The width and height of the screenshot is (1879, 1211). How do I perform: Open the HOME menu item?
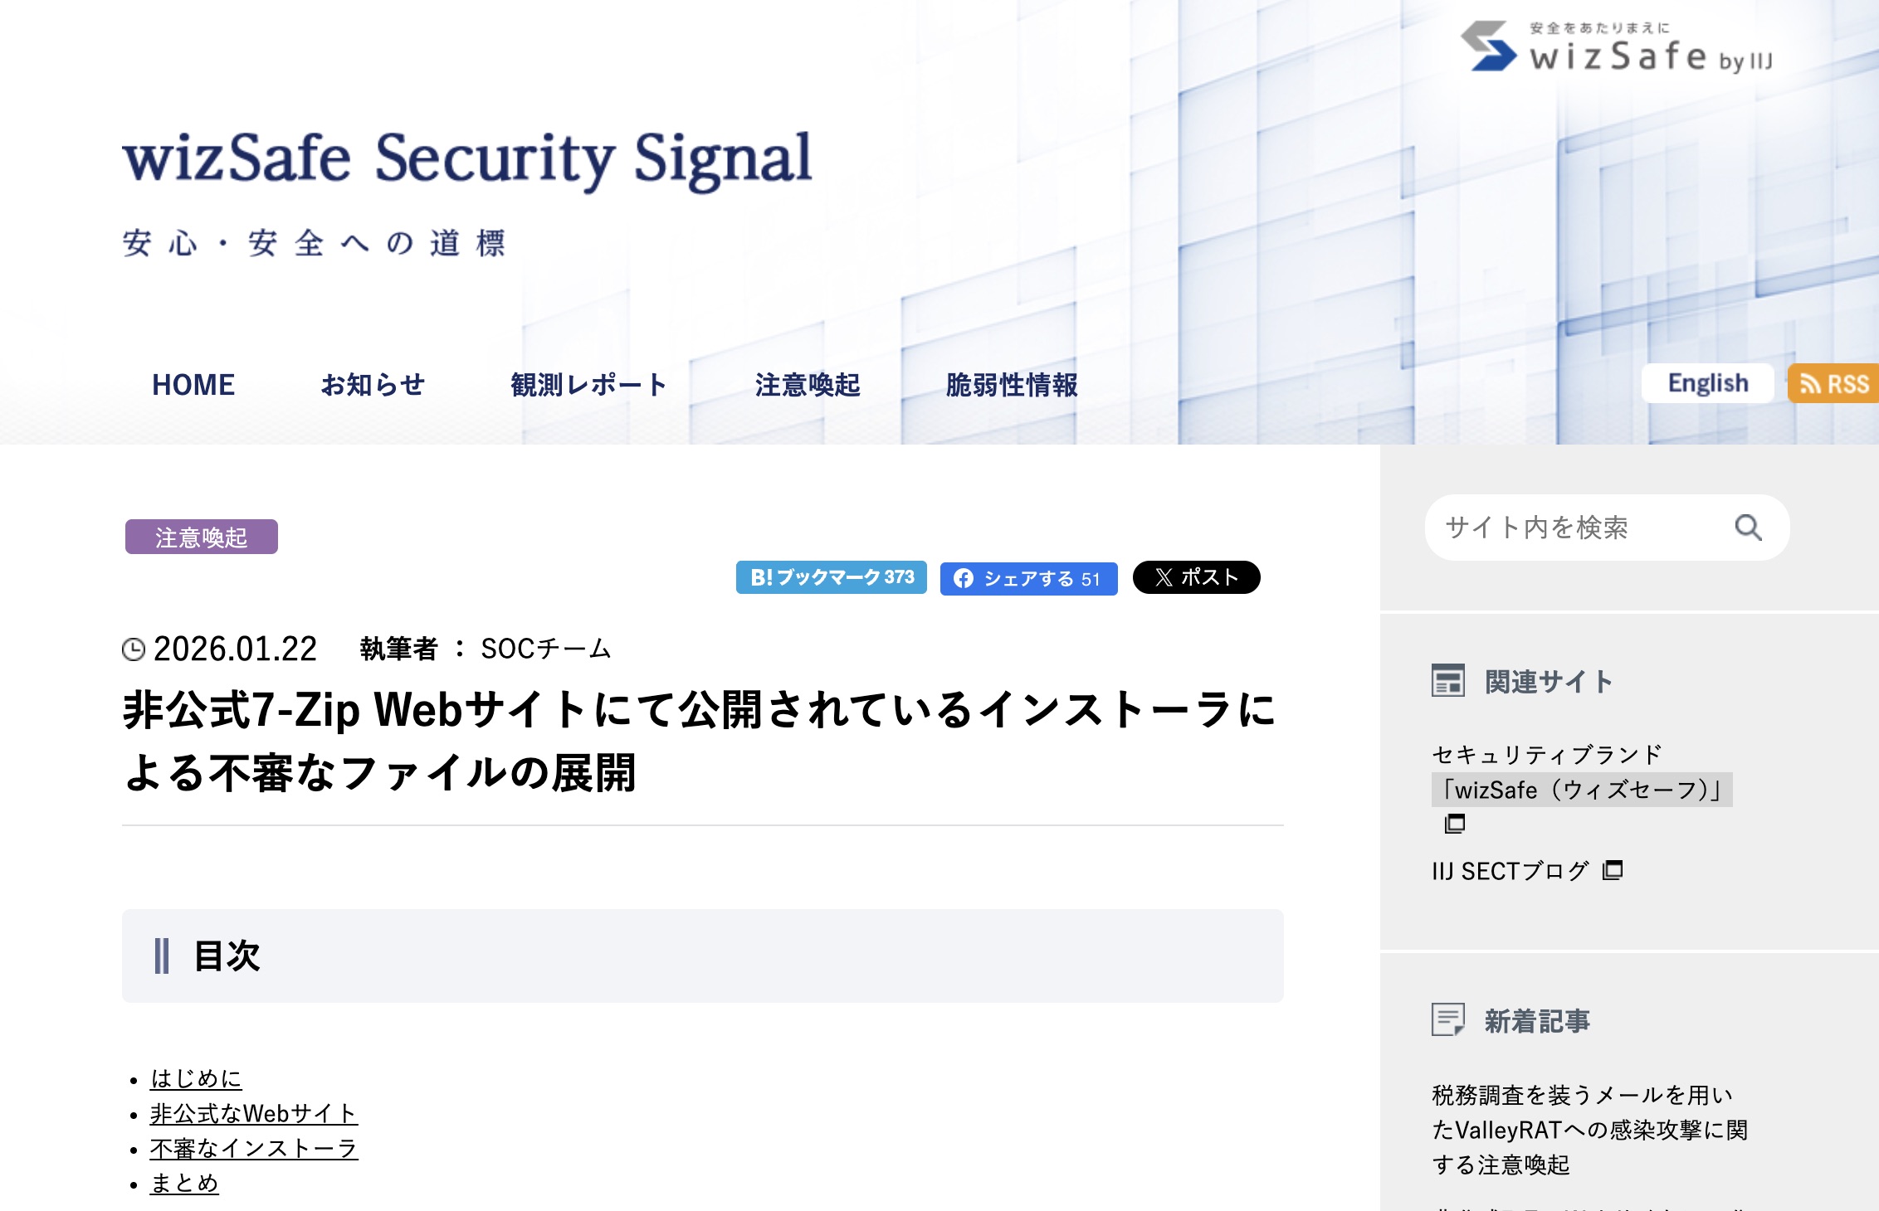point(193,384)
